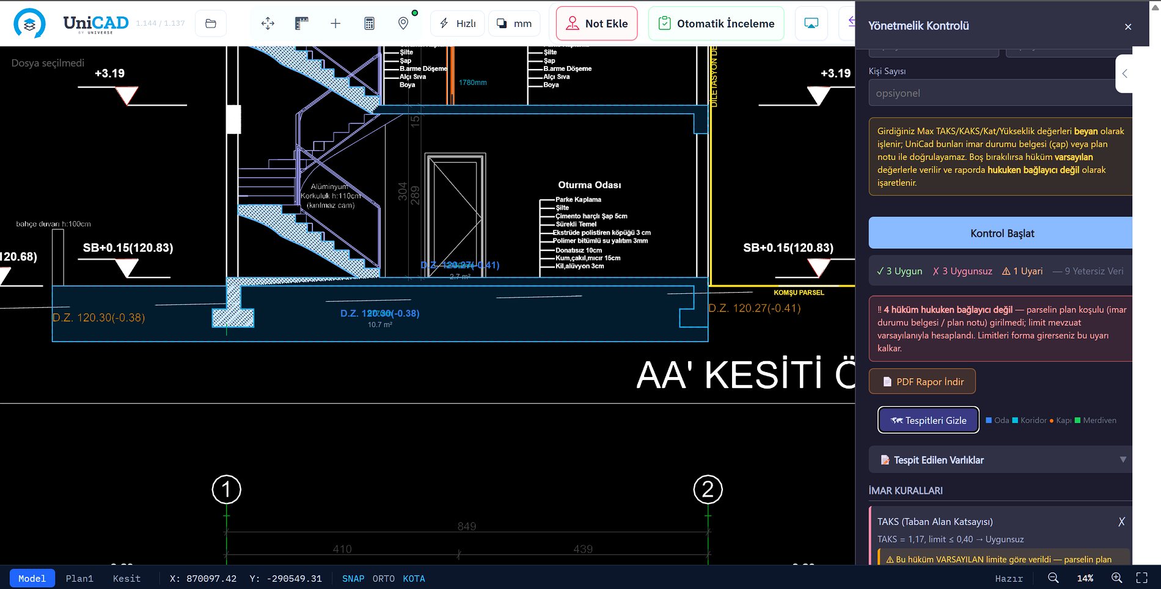The width and height of the screenshot is (1161, 589).
Task: Toggle ORTO mode in status bar
Action: tap(384, 579)
